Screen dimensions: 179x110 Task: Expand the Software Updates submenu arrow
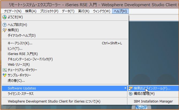pyautogui.click(x=125, y=88)
